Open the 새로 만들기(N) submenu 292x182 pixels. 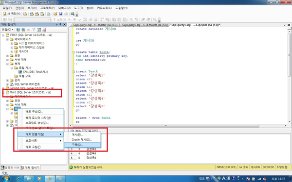point(40,134)
